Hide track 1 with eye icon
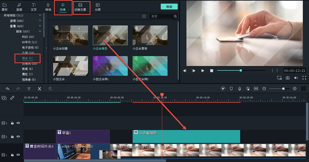The height and width of the screenshot is (162, 309). pyautogui.click(x=18, y=155)
